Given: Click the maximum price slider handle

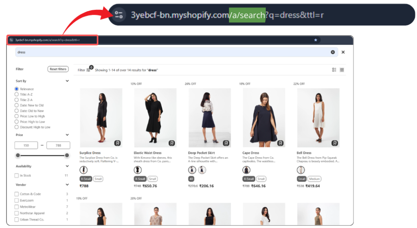Looking at the screenshot, I should click(x=67, y=155).
